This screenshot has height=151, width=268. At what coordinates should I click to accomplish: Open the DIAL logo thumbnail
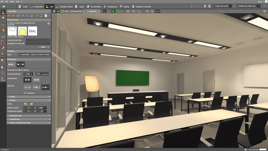pos(32,31)
